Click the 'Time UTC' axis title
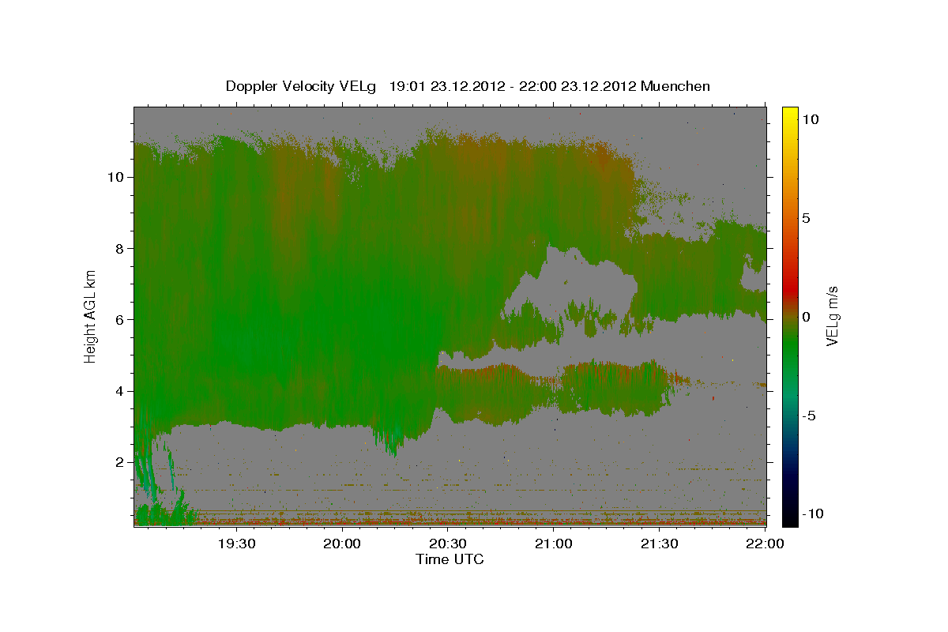Image resolution: width=948 pixels, height=632 pixels. click(450, 559)
